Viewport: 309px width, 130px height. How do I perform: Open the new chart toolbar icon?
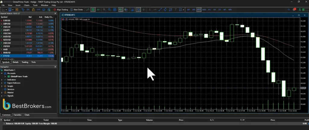coord(3,10)
